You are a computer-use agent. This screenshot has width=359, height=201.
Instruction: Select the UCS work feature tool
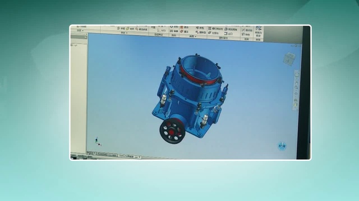coord(162,31)
